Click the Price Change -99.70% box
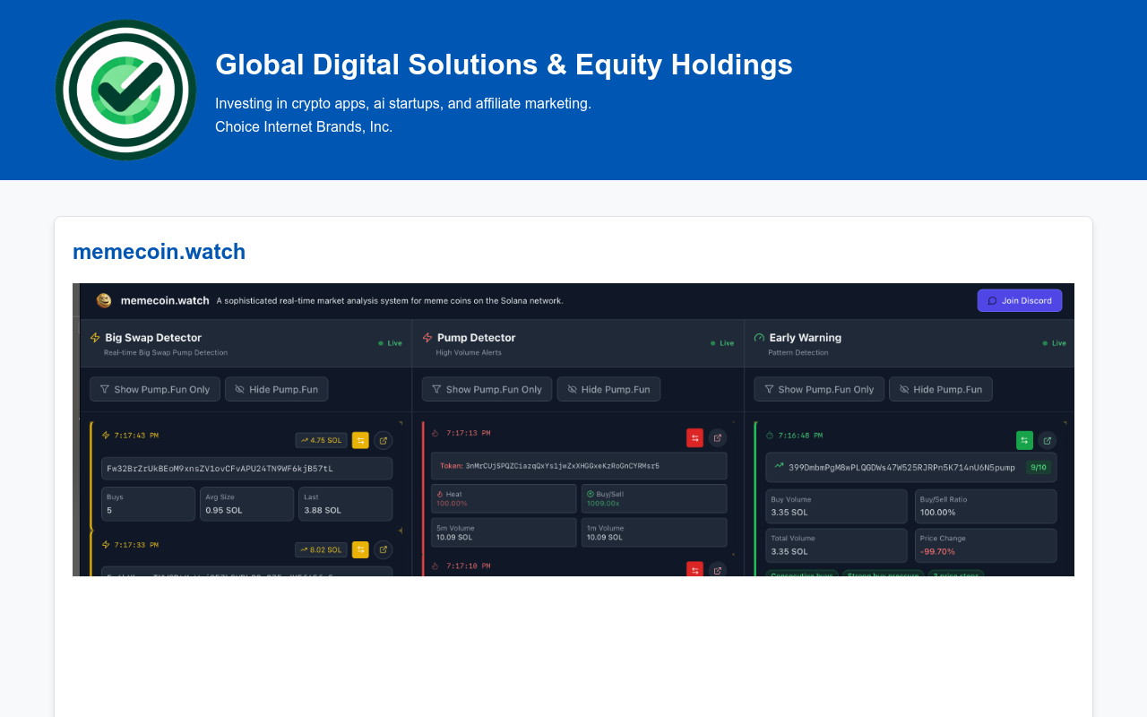The image size is (1147, 717). pyautogui.click(x=986, y=545)
